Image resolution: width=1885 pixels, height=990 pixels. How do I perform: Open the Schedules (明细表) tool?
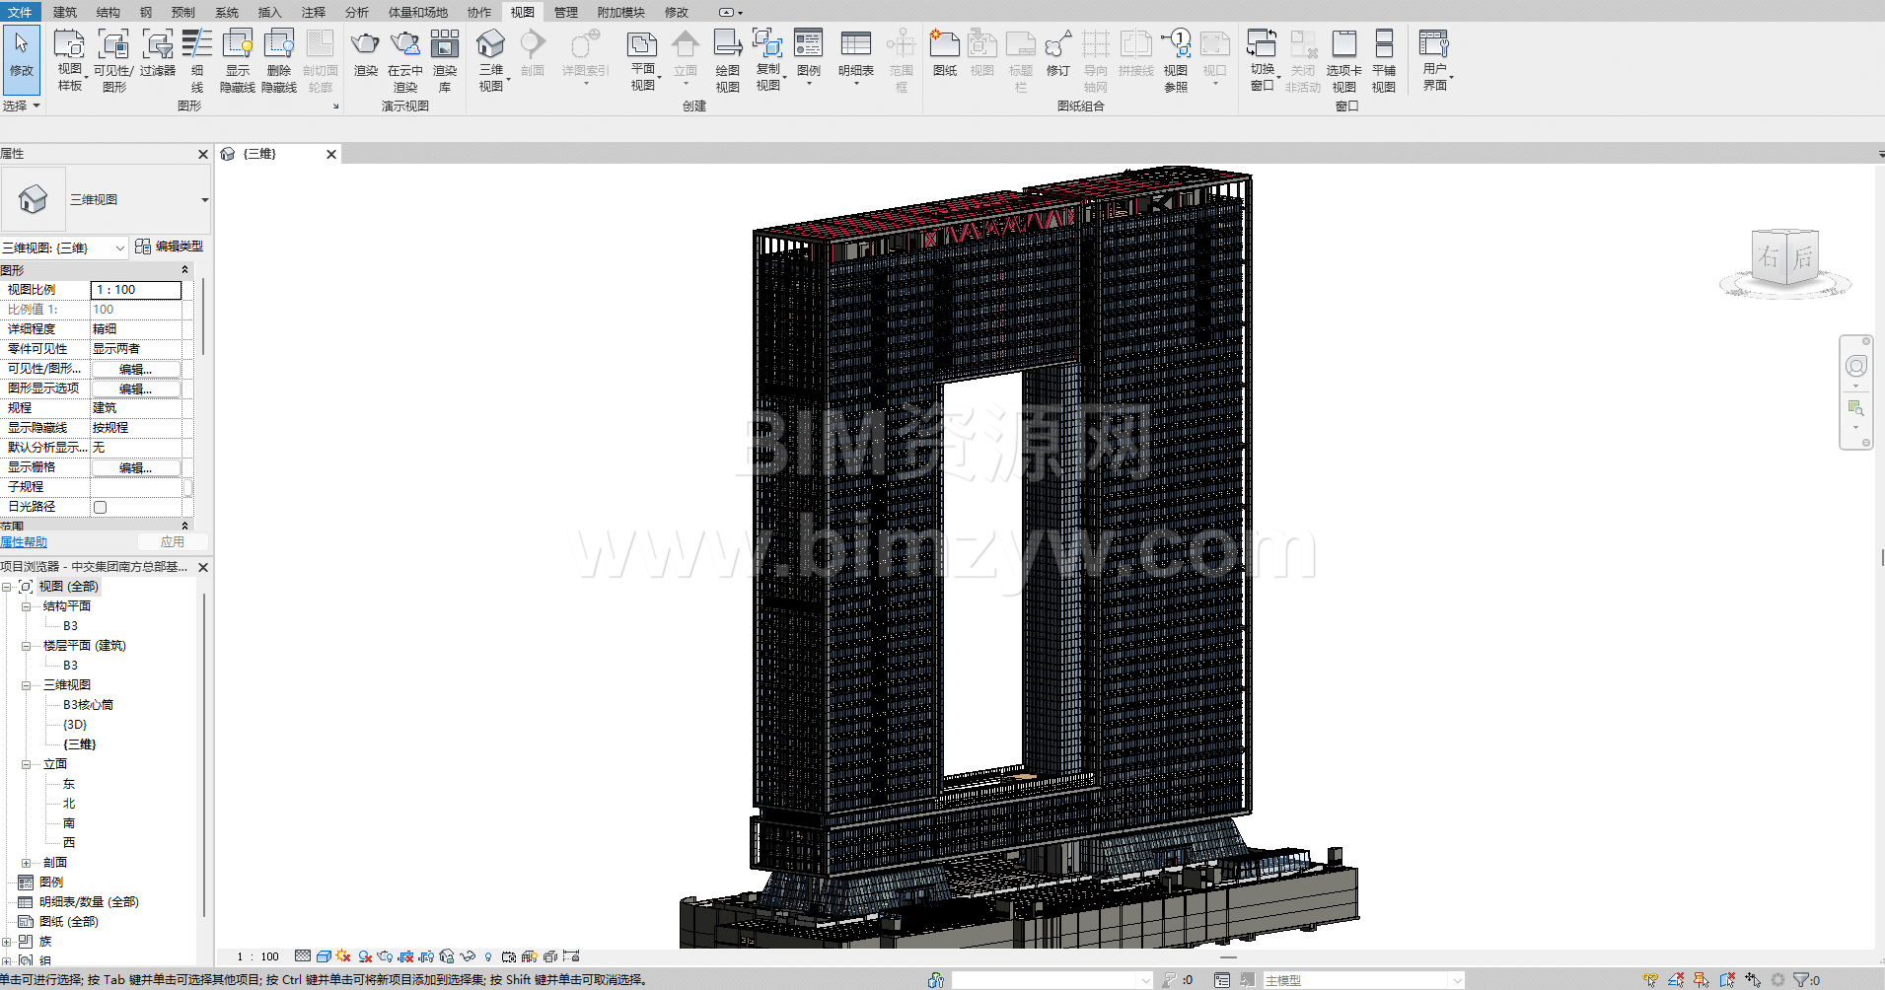click(x=855, y=45)
